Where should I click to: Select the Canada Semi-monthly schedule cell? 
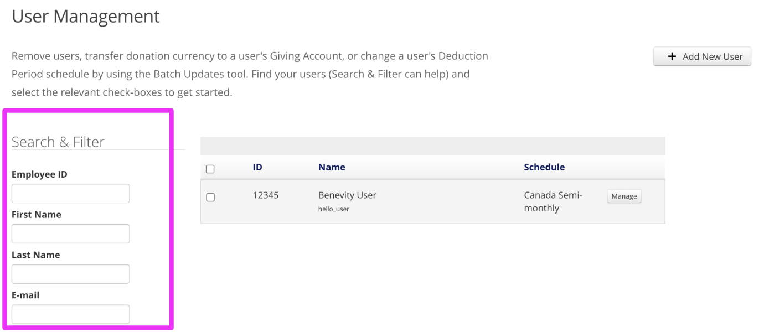tap(553, 202)
